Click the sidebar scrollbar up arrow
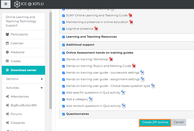Image resolution: width=194 pixels, height=131 pixels. 51,11
